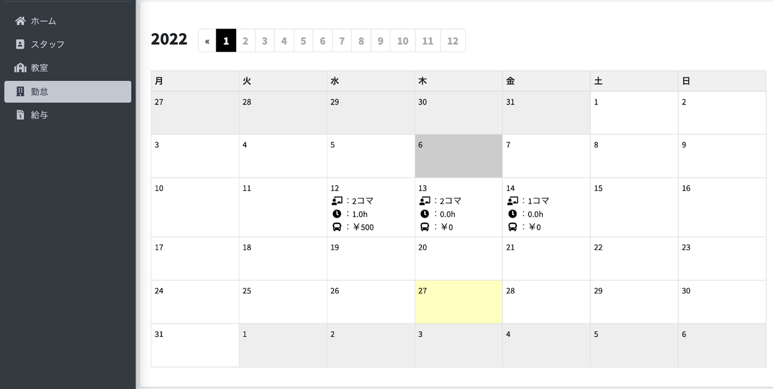Select the highlighted yellow day 27 cell
This screenshot has height=389, width=773.
(x=458, y=302)
